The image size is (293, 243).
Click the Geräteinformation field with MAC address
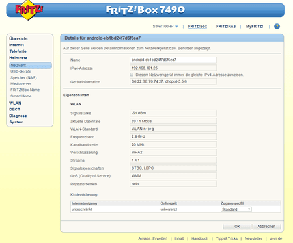pos(173,82)
